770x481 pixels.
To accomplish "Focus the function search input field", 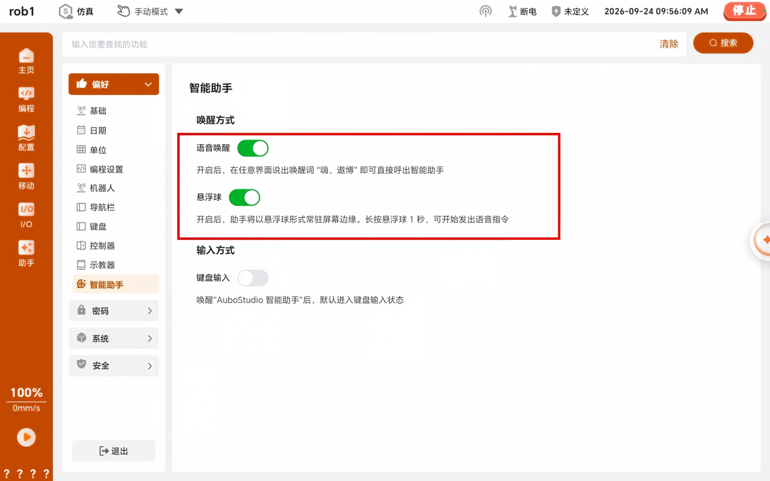I will pos(361,44).
